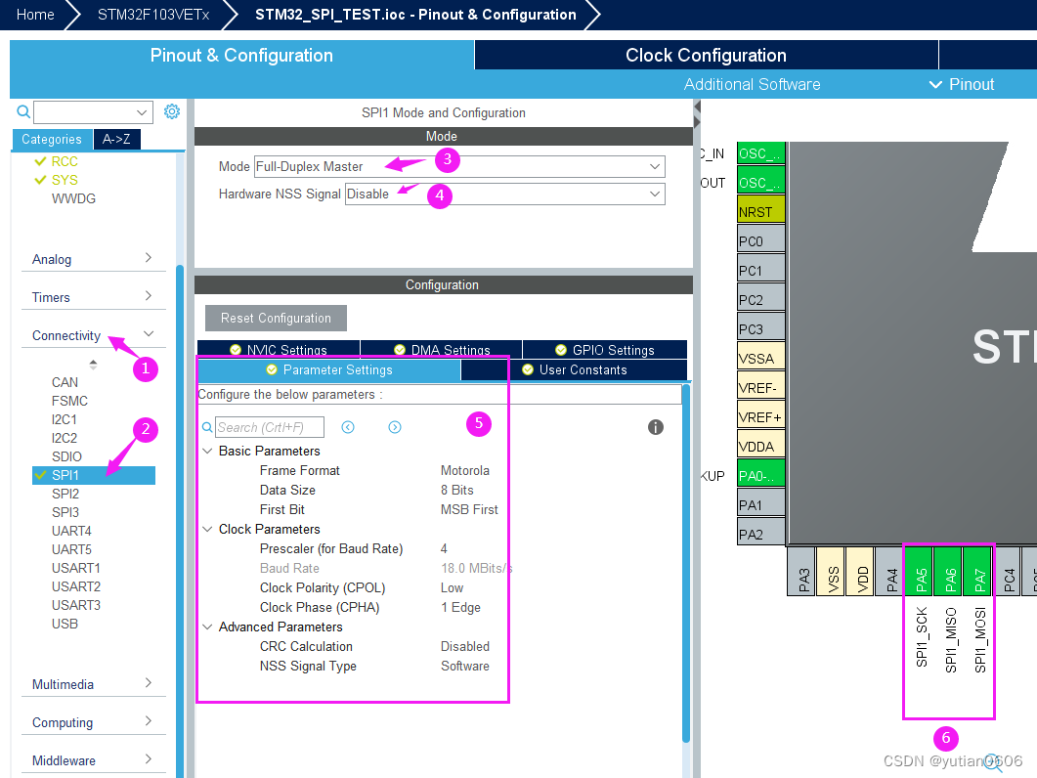Select USART1 peripheral
This screenshot has width=1037, height=778.
[x=76, y=568]
